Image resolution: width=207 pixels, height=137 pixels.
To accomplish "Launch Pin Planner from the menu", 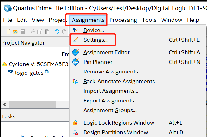I will click(x=138, y=62).
